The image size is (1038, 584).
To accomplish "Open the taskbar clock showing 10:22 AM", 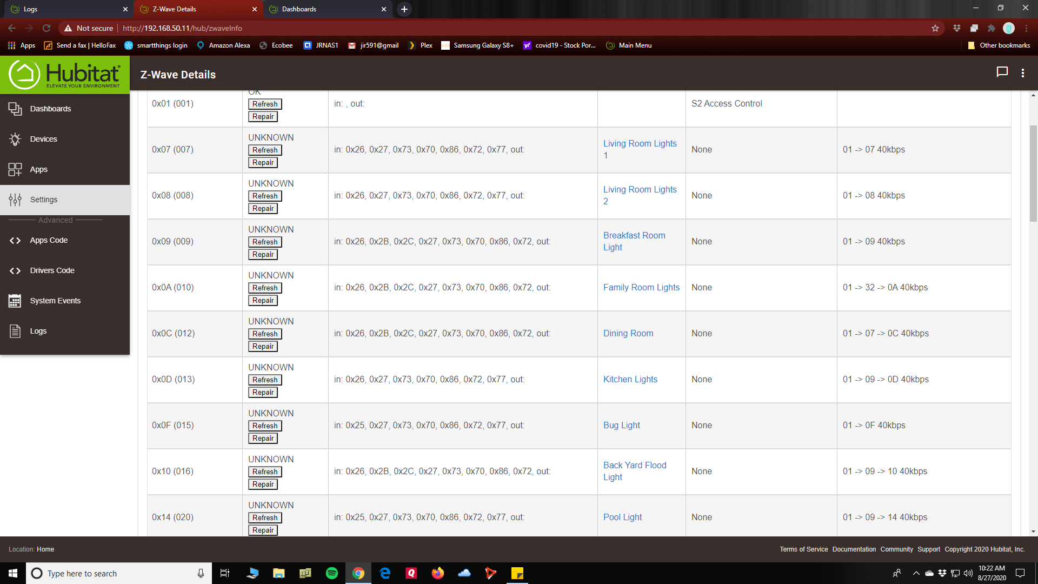I will 992,573.
